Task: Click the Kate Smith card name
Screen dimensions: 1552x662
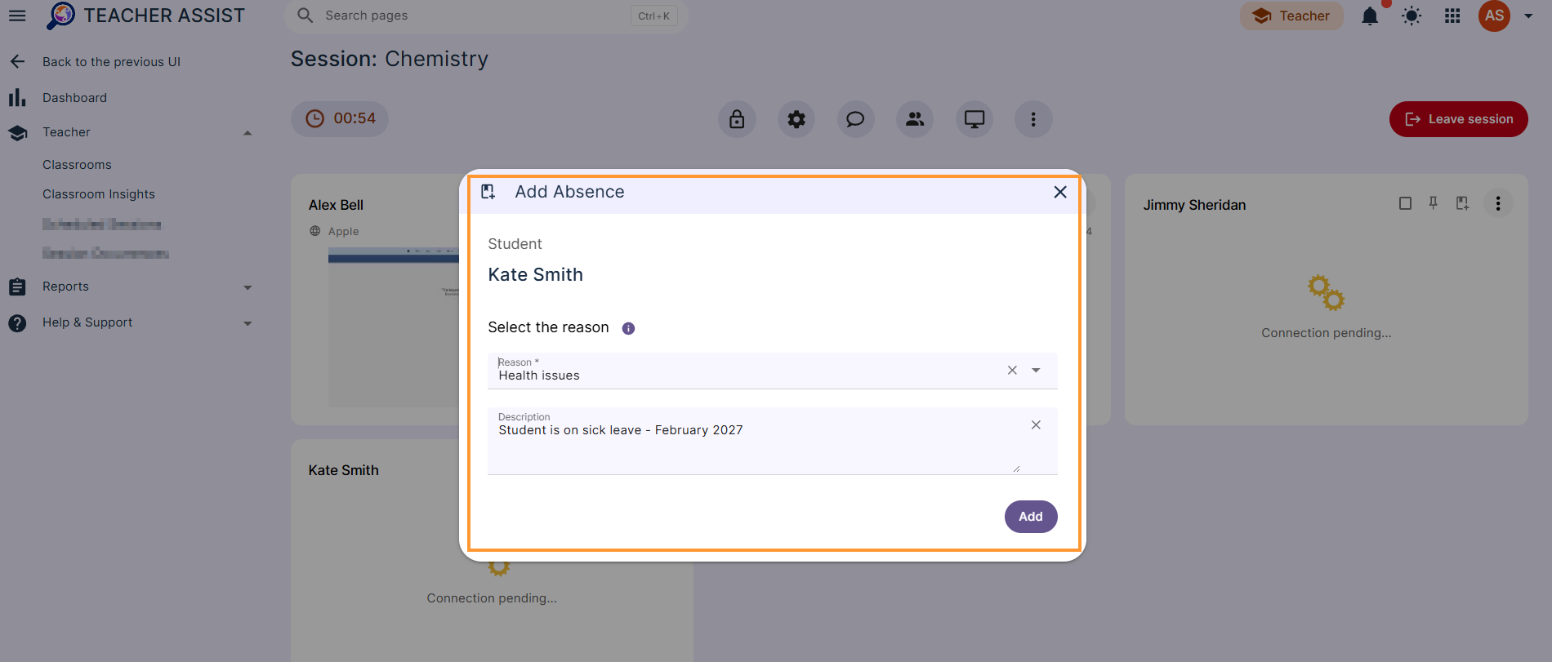Action: coord(344,470)
